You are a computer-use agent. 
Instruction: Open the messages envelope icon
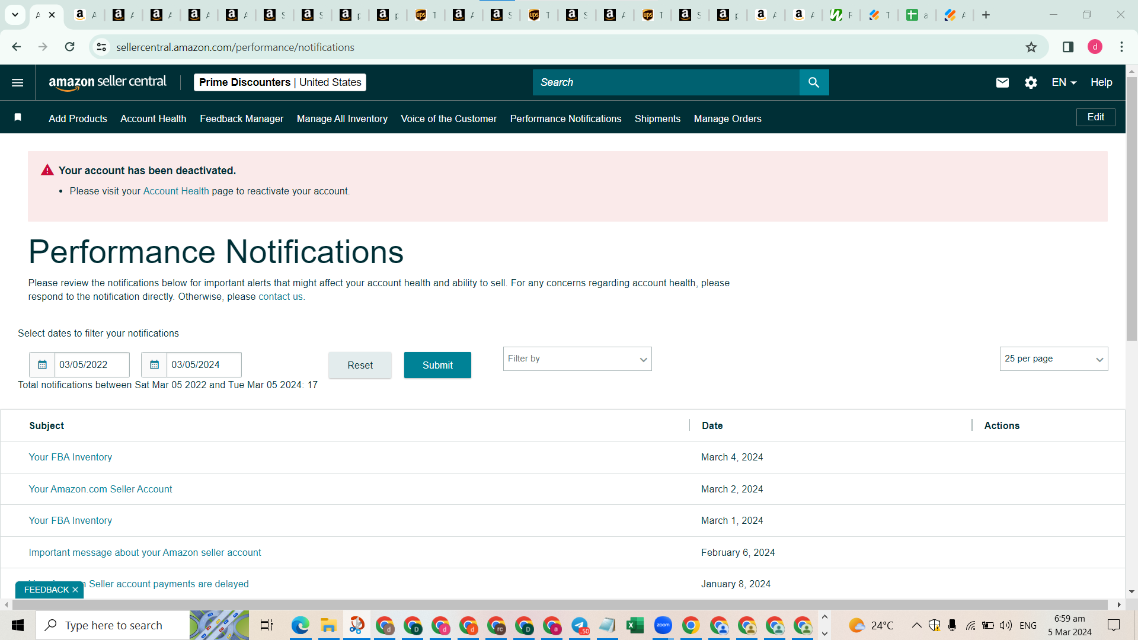tap(1002, 82)
